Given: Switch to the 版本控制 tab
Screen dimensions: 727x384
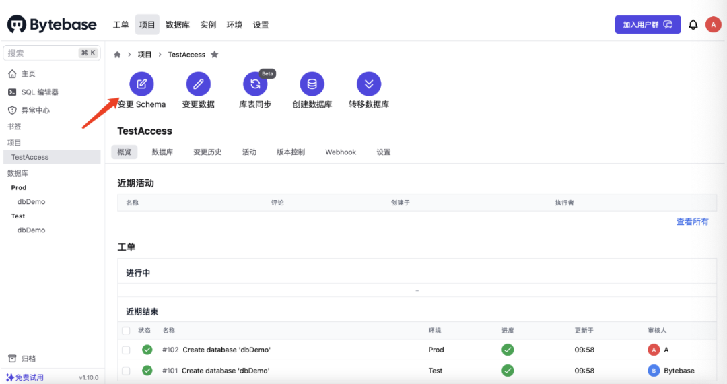Looking at the screenshot, I should 291,152.
